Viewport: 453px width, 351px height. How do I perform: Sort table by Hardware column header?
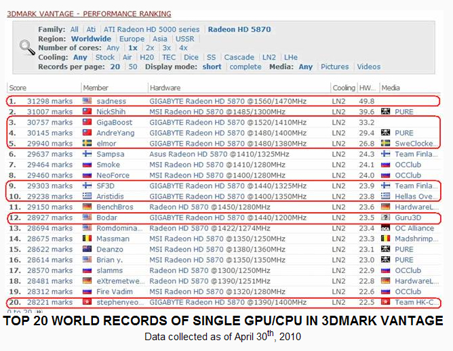coord(165,88)
